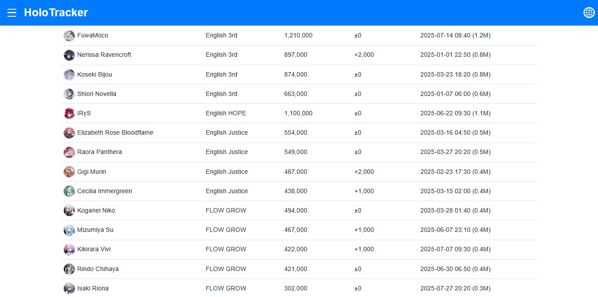Click FuwaMoco's avatar thumbnail

tap(69, 36)
